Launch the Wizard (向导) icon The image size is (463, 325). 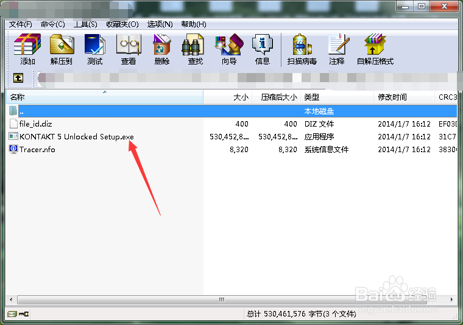(229, 44)
